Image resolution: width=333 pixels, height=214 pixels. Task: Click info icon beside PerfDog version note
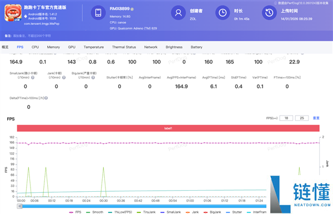(275, 3)
